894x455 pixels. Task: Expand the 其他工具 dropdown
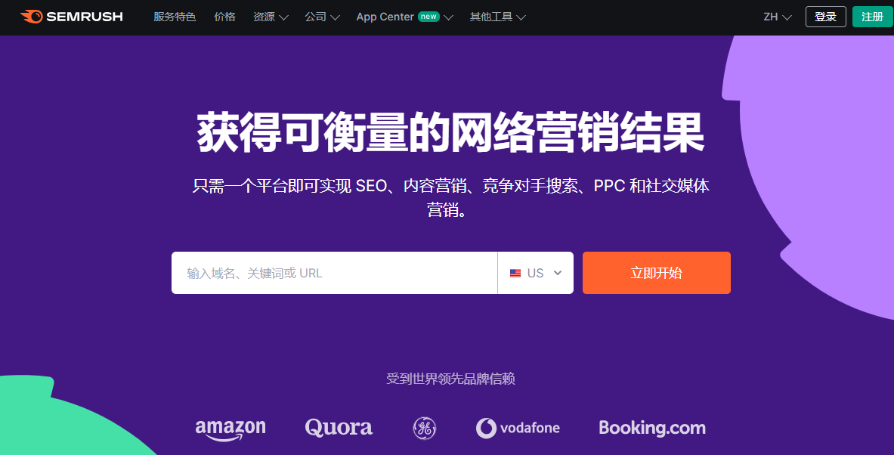pos(497,17)
